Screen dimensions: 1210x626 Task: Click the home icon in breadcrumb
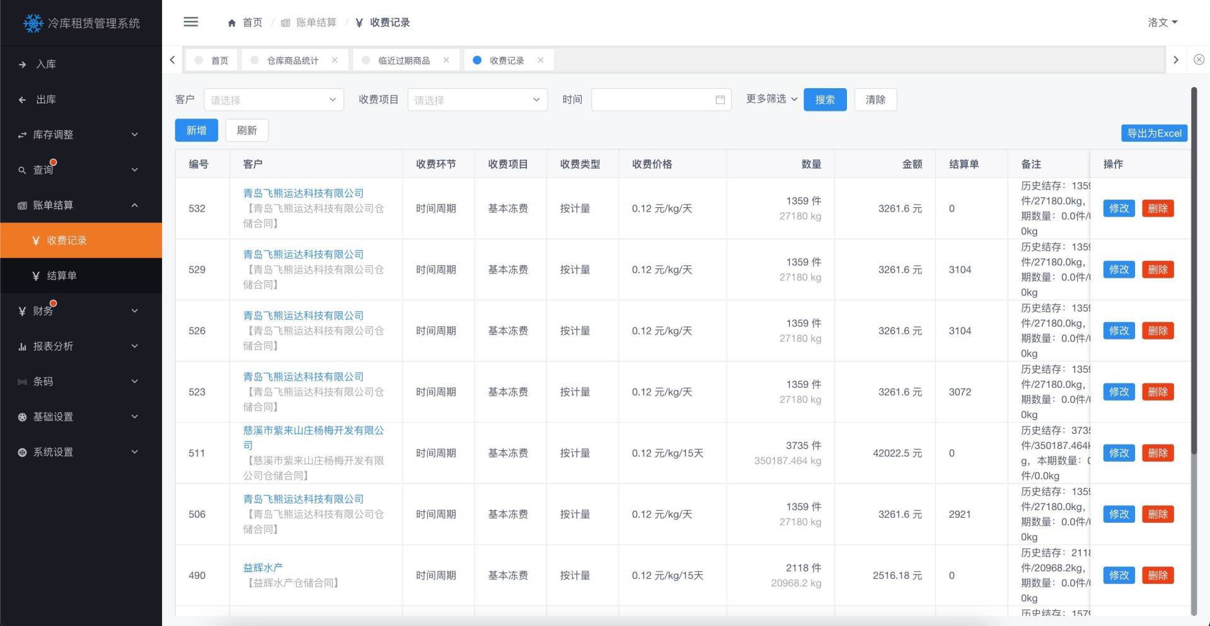point(231,22)
